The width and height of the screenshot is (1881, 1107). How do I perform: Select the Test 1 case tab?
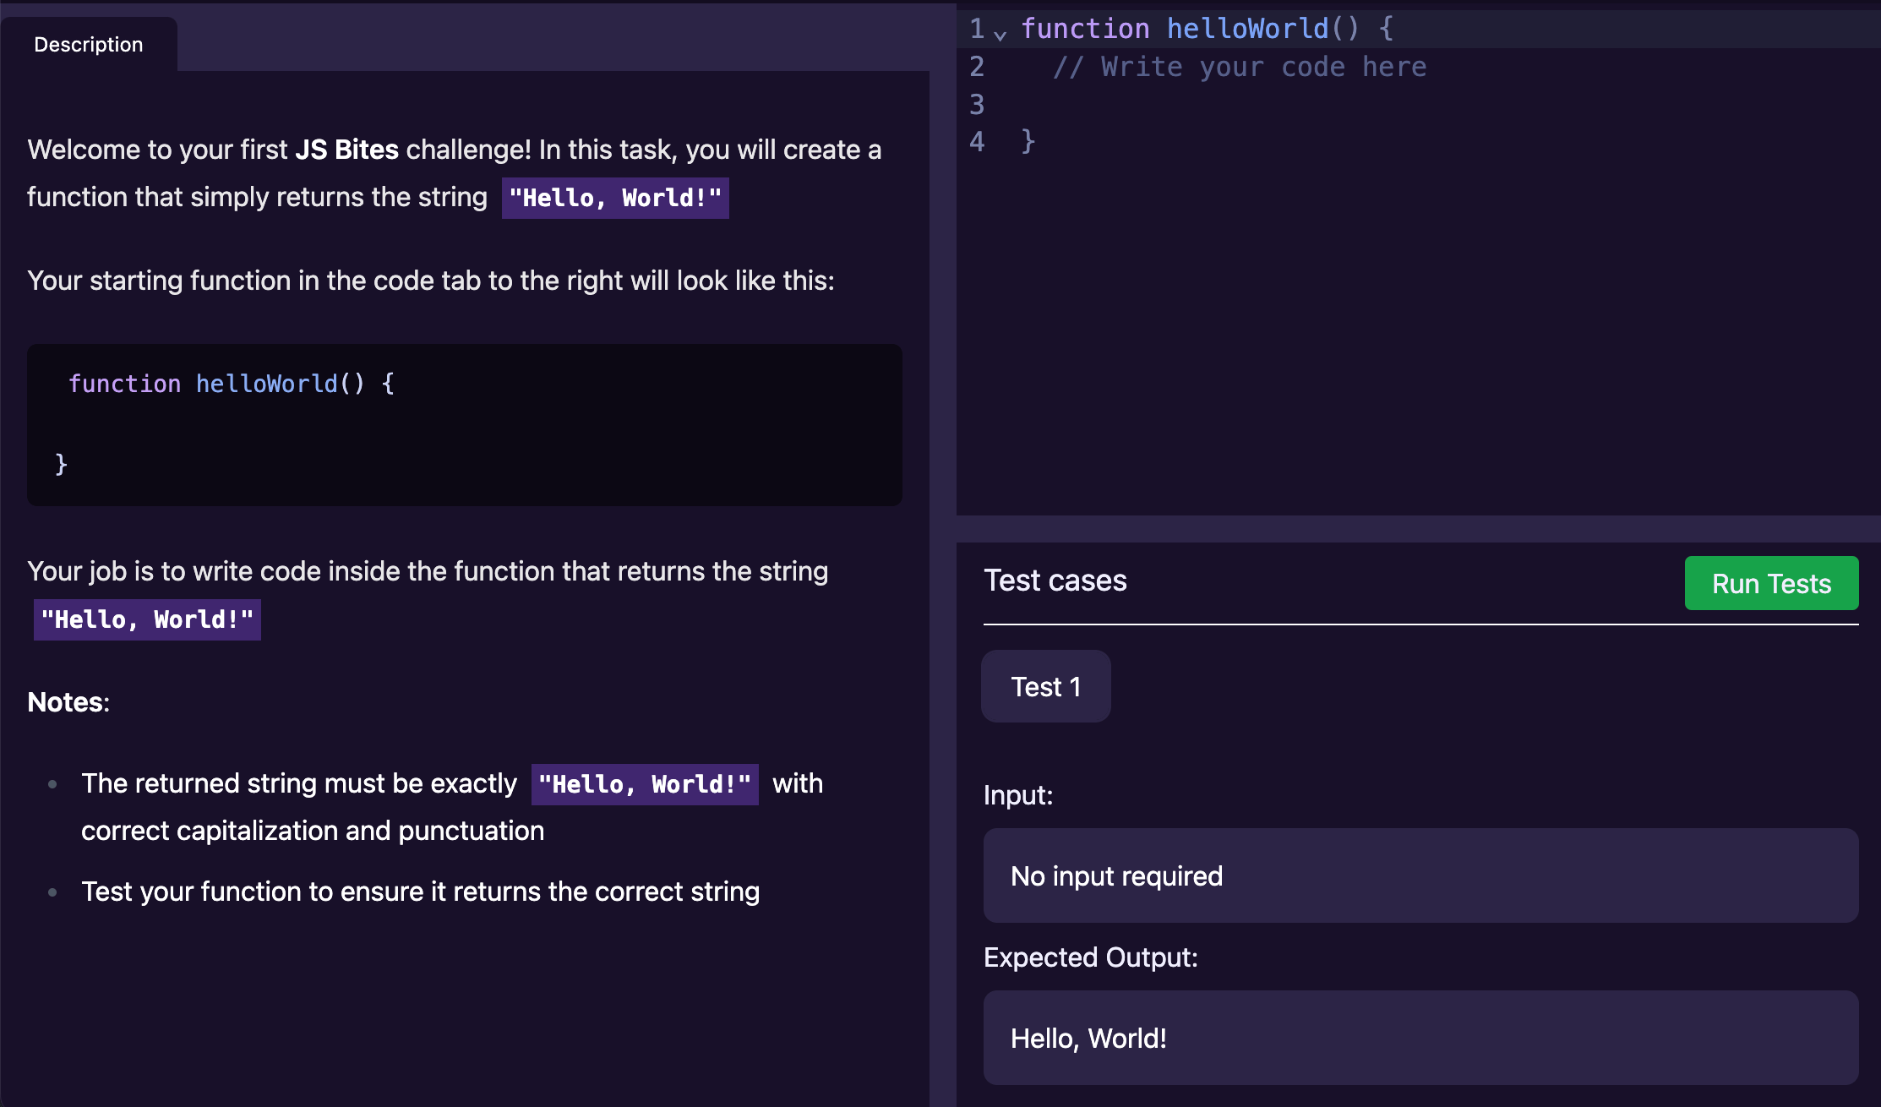(x=1045, y=686)
